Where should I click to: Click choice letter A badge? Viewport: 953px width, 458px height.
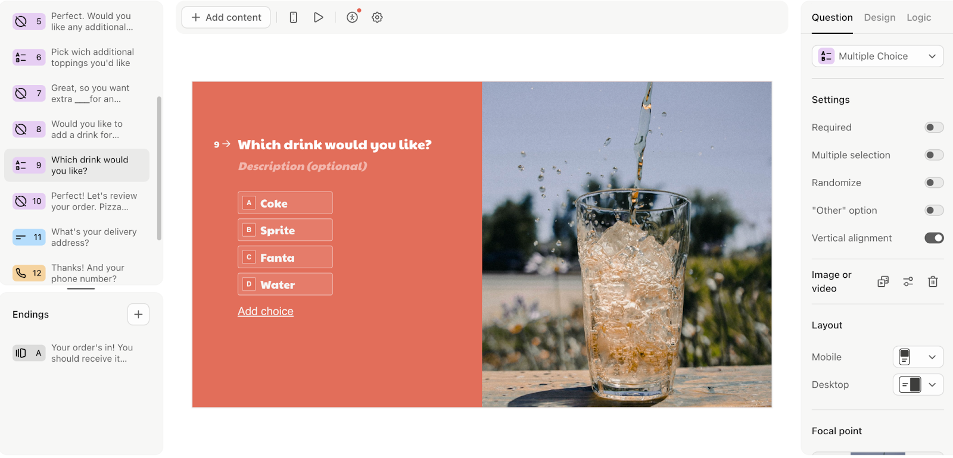coord(249,203)
